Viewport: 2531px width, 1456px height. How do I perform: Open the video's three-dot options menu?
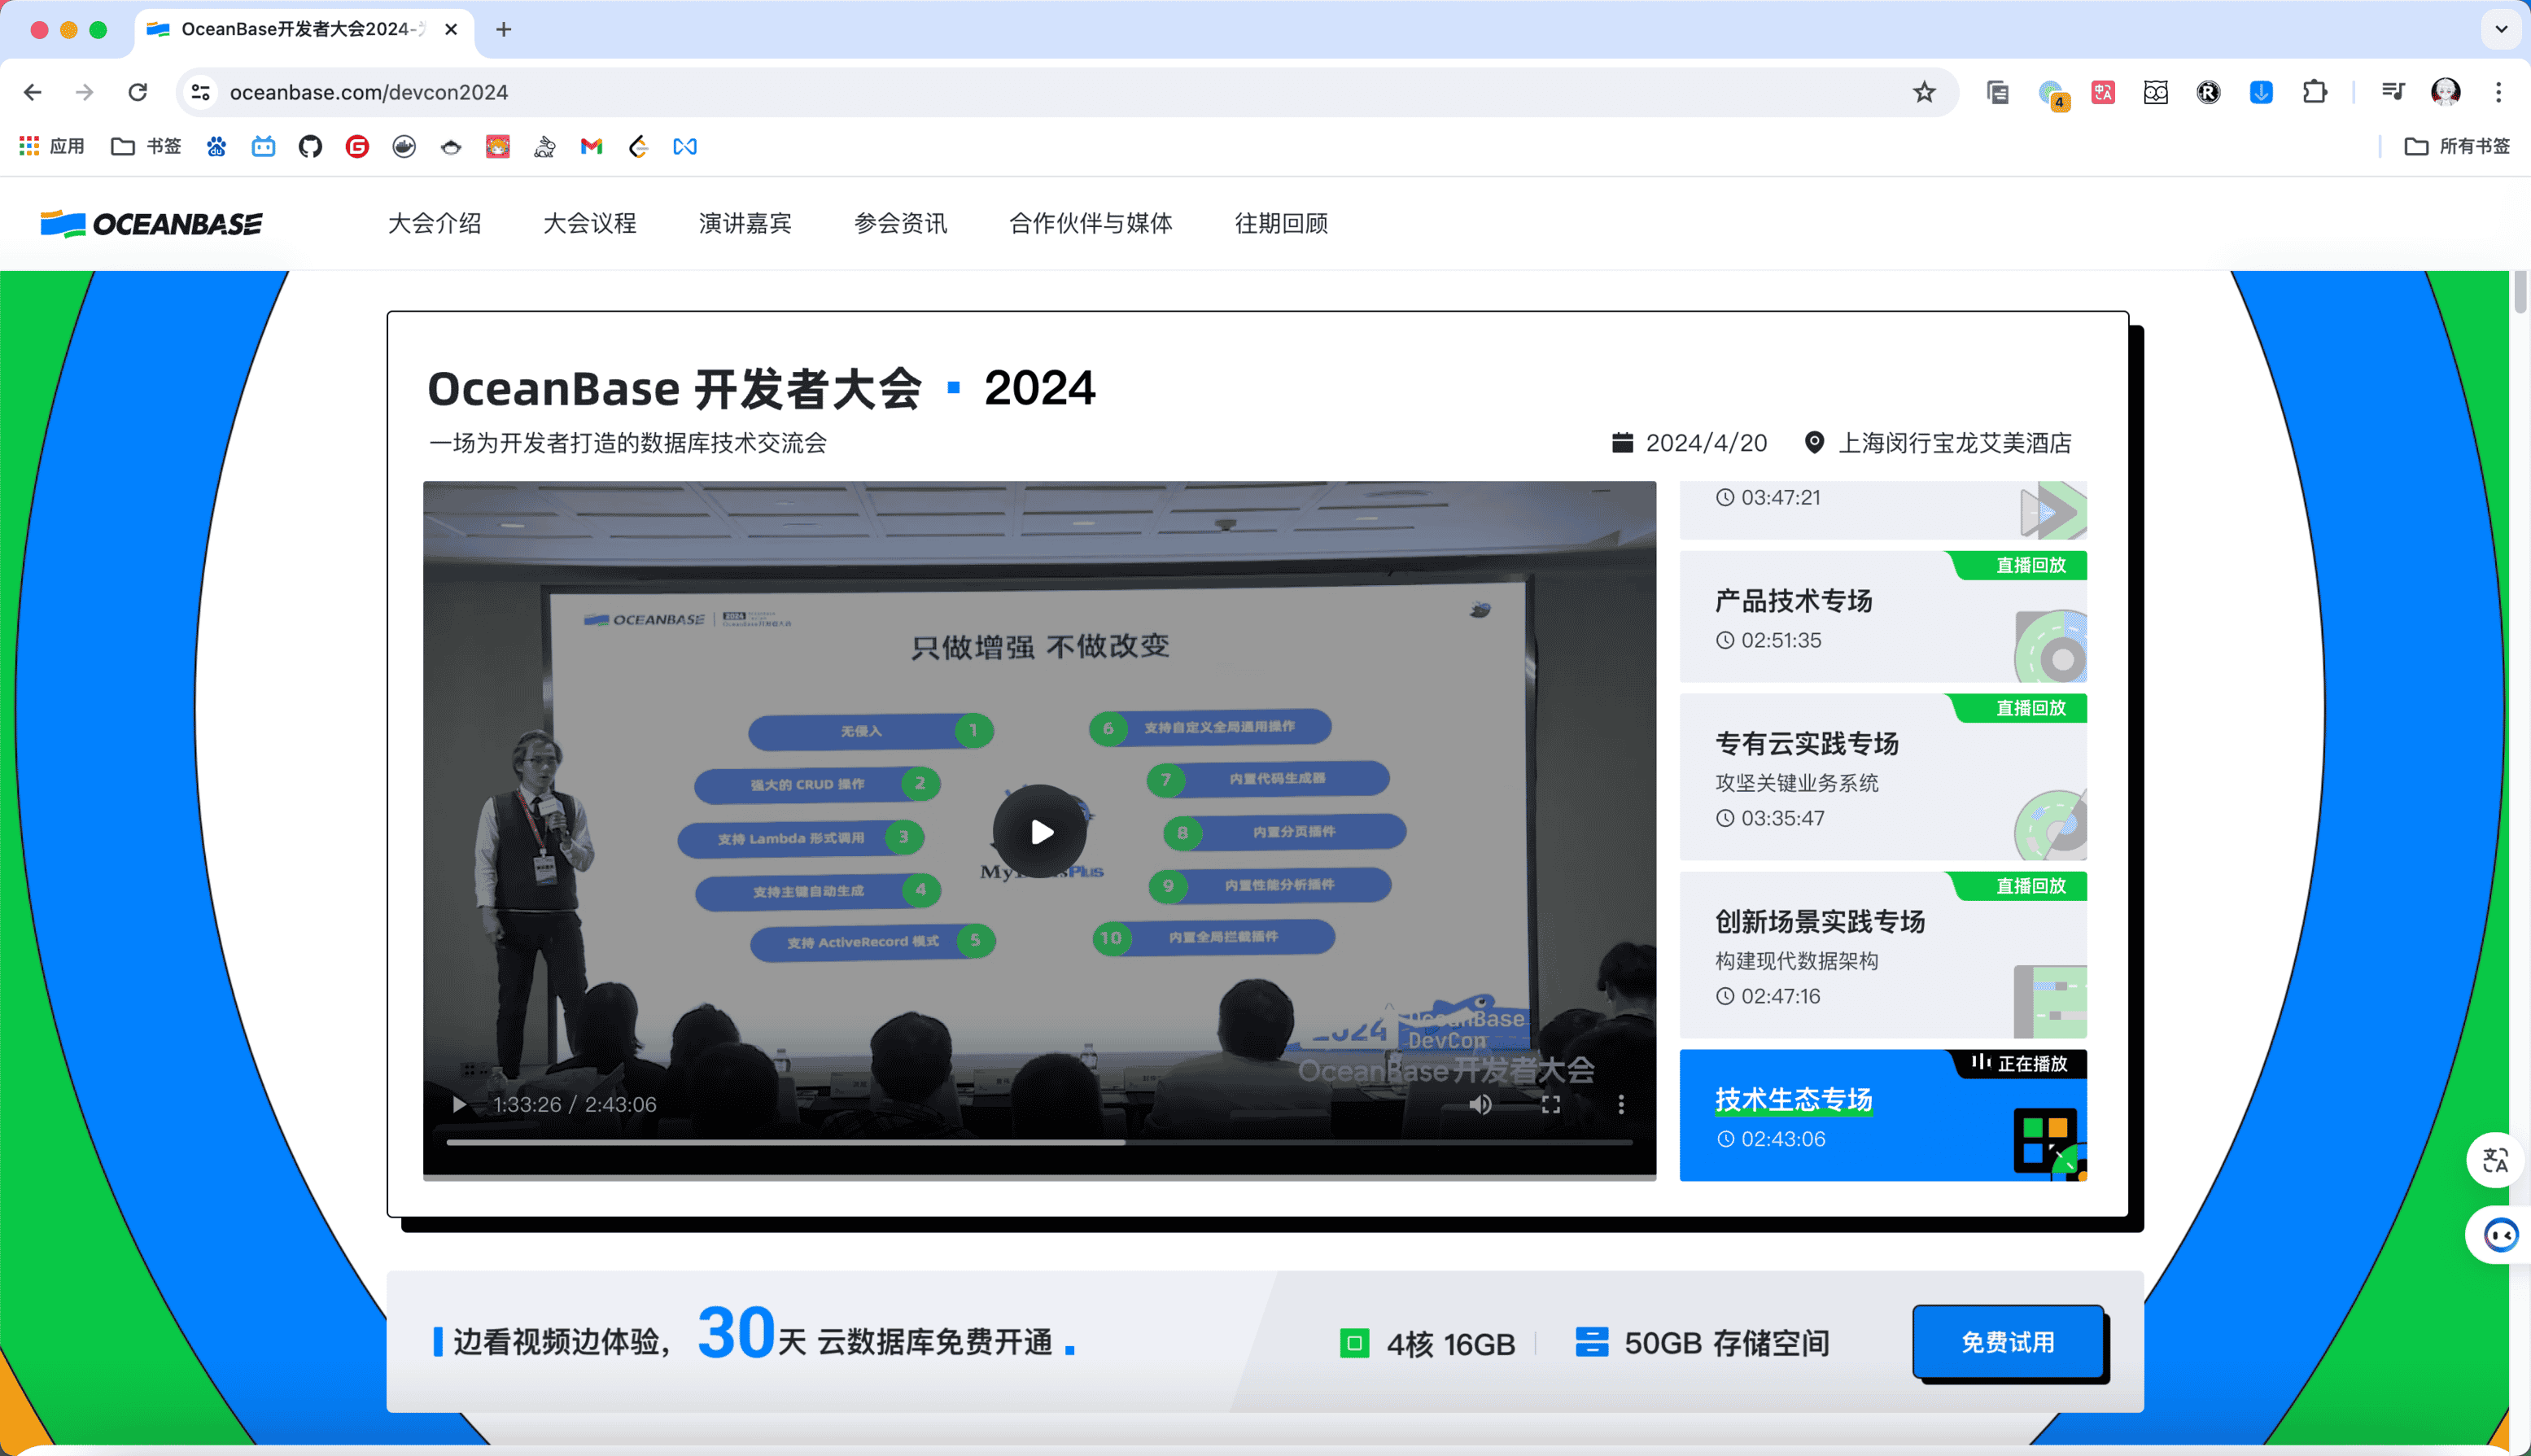tap(1621, 1104)
